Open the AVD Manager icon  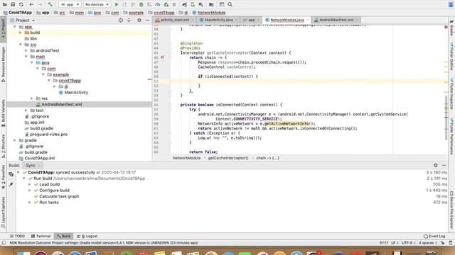coord(193,4)
